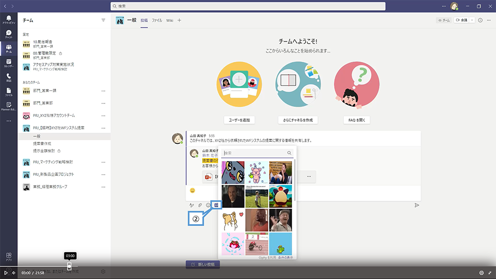Click the filter icon in the teams list

103,20
